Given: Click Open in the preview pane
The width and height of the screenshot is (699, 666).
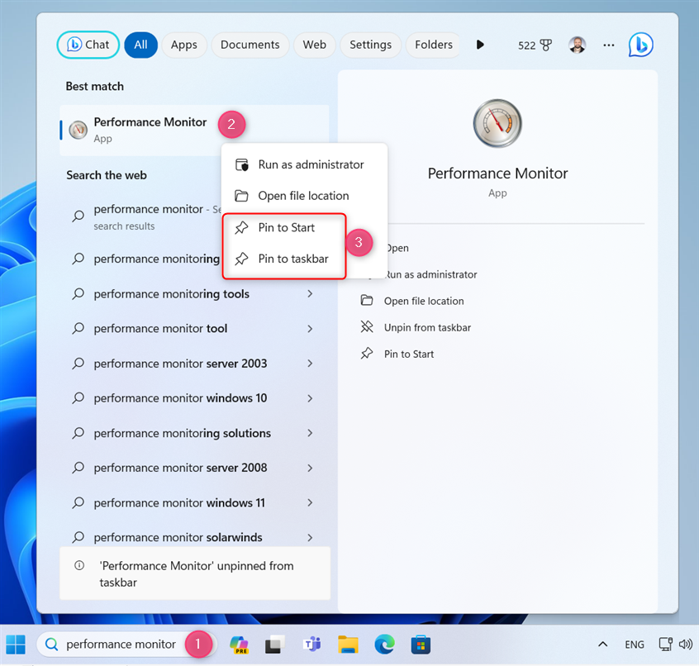Looking at the screenshot, I should click(397, 248).
